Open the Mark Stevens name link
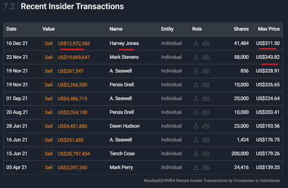Screen dimensions: 288x188 pyautogui.click(x=125, y=58)
